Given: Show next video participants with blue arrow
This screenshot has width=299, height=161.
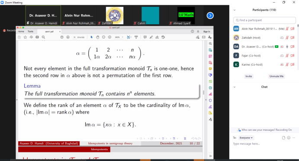Looking at the screenshot, I should click(210, 16).
